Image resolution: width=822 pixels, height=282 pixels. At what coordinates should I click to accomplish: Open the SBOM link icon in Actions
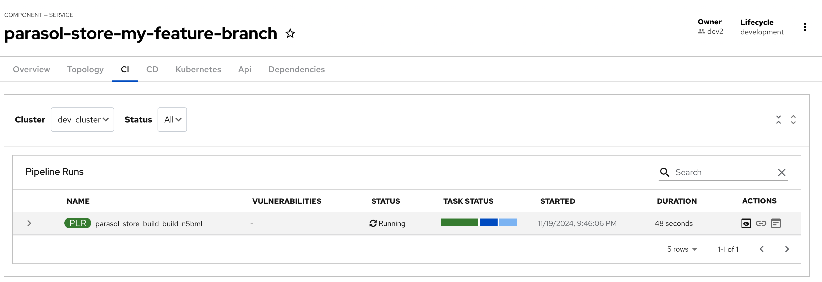coord(761,223)
